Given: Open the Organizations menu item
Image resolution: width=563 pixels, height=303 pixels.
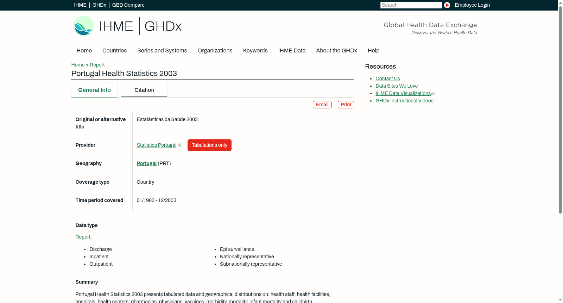Looking at the screenshot, I should (x=215, y=50).
